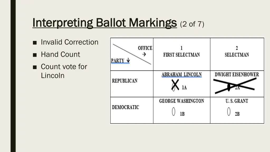The height and width of the screenshot is (152, 270).
Task: Click the square bullet before Count vote
Action: click(x=35, y=67)
